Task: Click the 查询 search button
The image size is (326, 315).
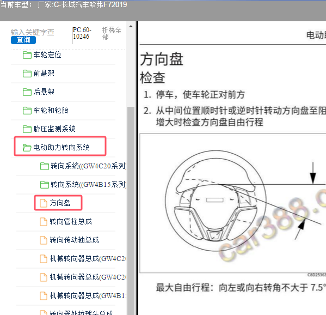Action: point(23,40)
